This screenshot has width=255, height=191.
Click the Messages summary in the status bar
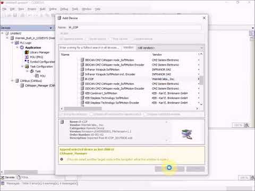pos(42,184)
